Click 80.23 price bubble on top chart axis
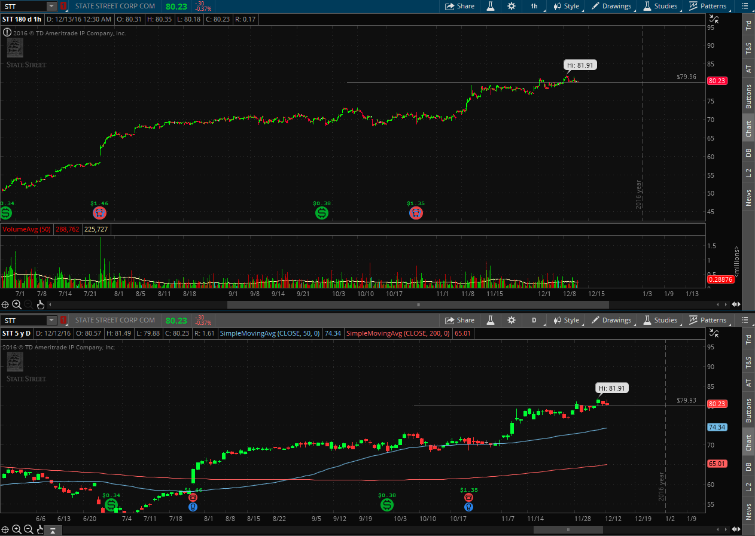 tap(717, 81)
